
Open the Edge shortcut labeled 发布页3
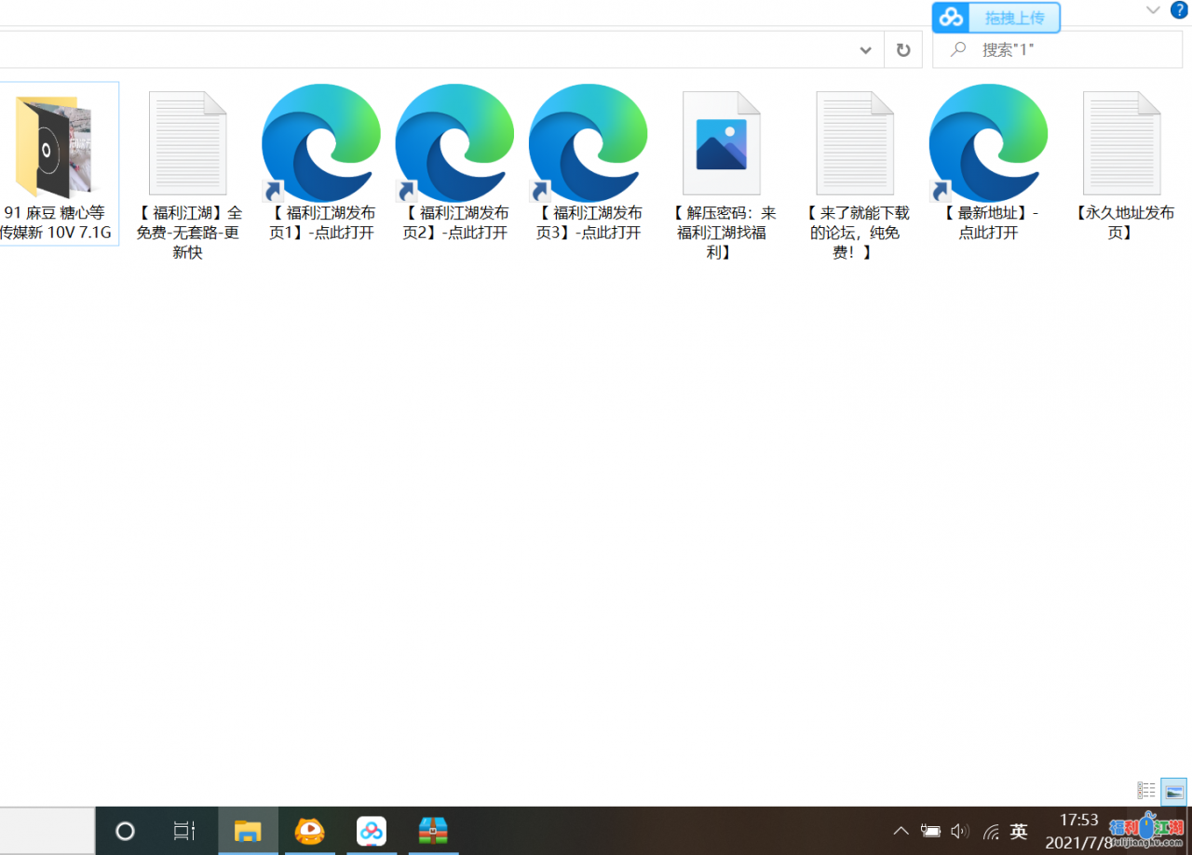tap(588, 144)
